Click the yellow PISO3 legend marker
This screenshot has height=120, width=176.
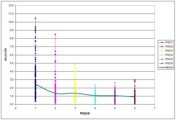pyautogui.click(x=161, y=51)
